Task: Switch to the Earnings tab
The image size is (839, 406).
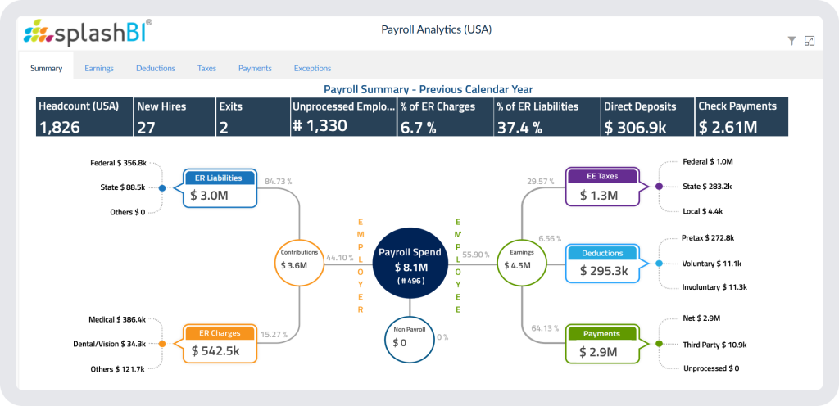Action: (x=99, y=68)
